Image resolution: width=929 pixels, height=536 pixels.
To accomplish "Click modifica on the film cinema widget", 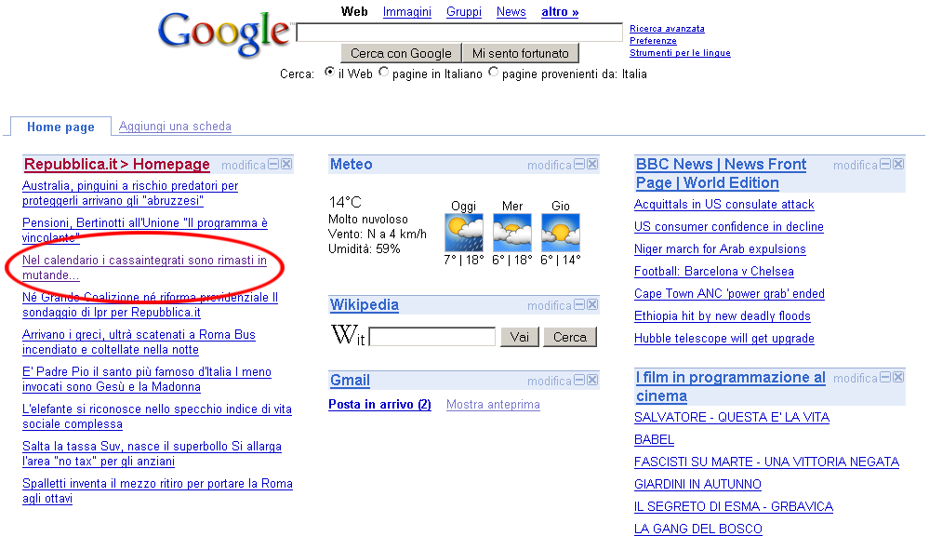I will coord(855,378).
